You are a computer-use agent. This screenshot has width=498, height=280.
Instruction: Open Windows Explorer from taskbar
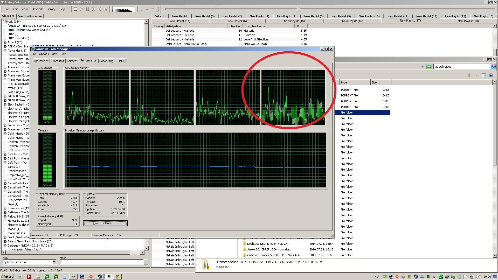pos(38,277)
